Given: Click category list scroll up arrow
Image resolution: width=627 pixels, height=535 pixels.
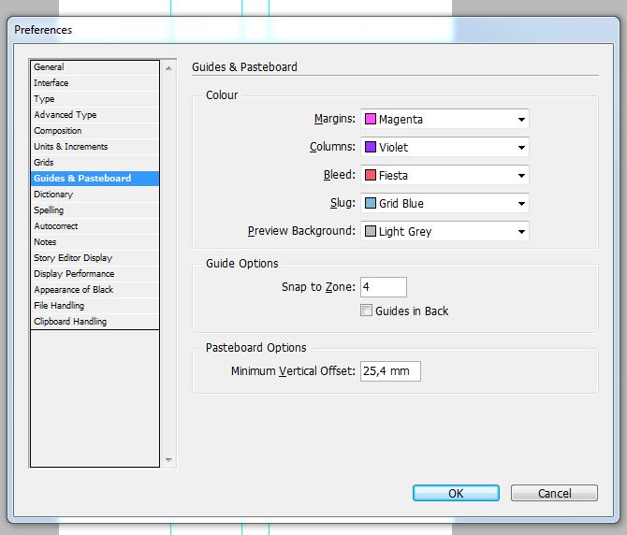Looking at the screenshot, I should (x=168, y=68).
